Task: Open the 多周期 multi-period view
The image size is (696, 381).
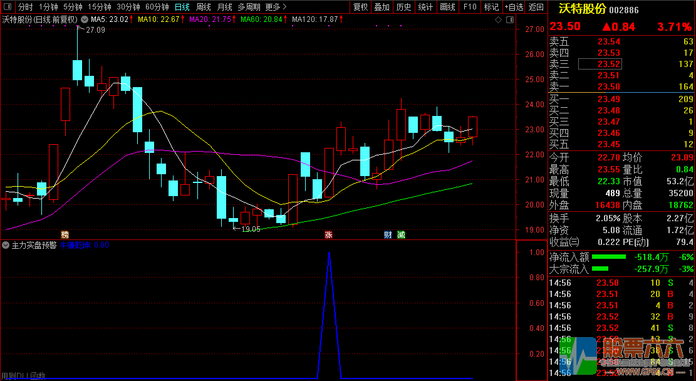Action: (249, 7)
